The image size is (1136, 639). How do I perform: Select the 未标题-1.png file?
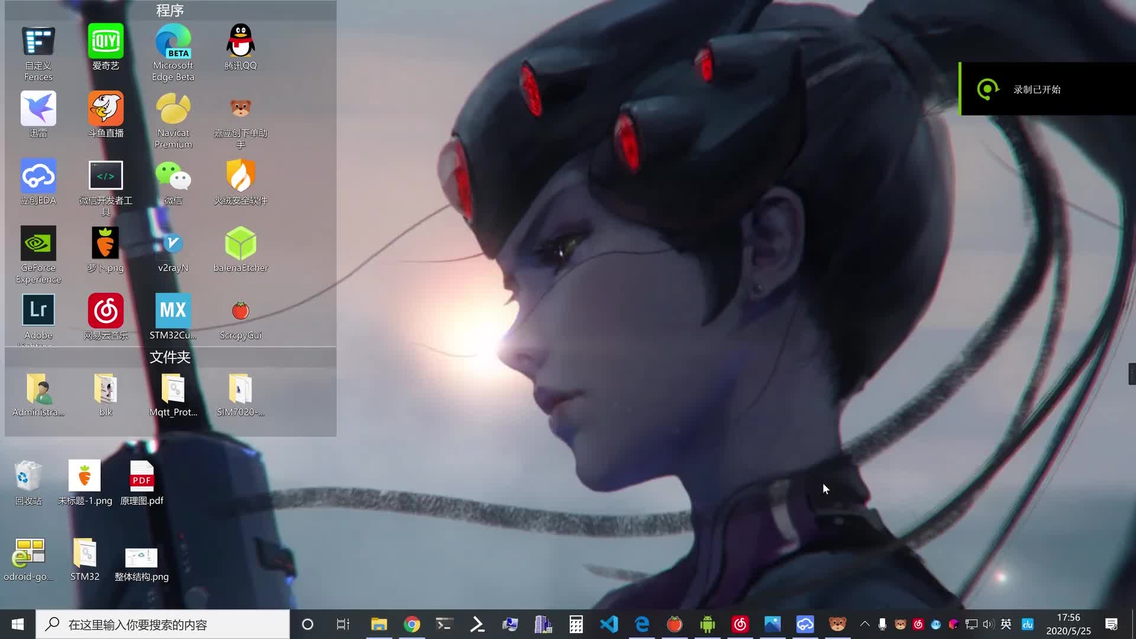pyautogui.click(x=85, y=483)
